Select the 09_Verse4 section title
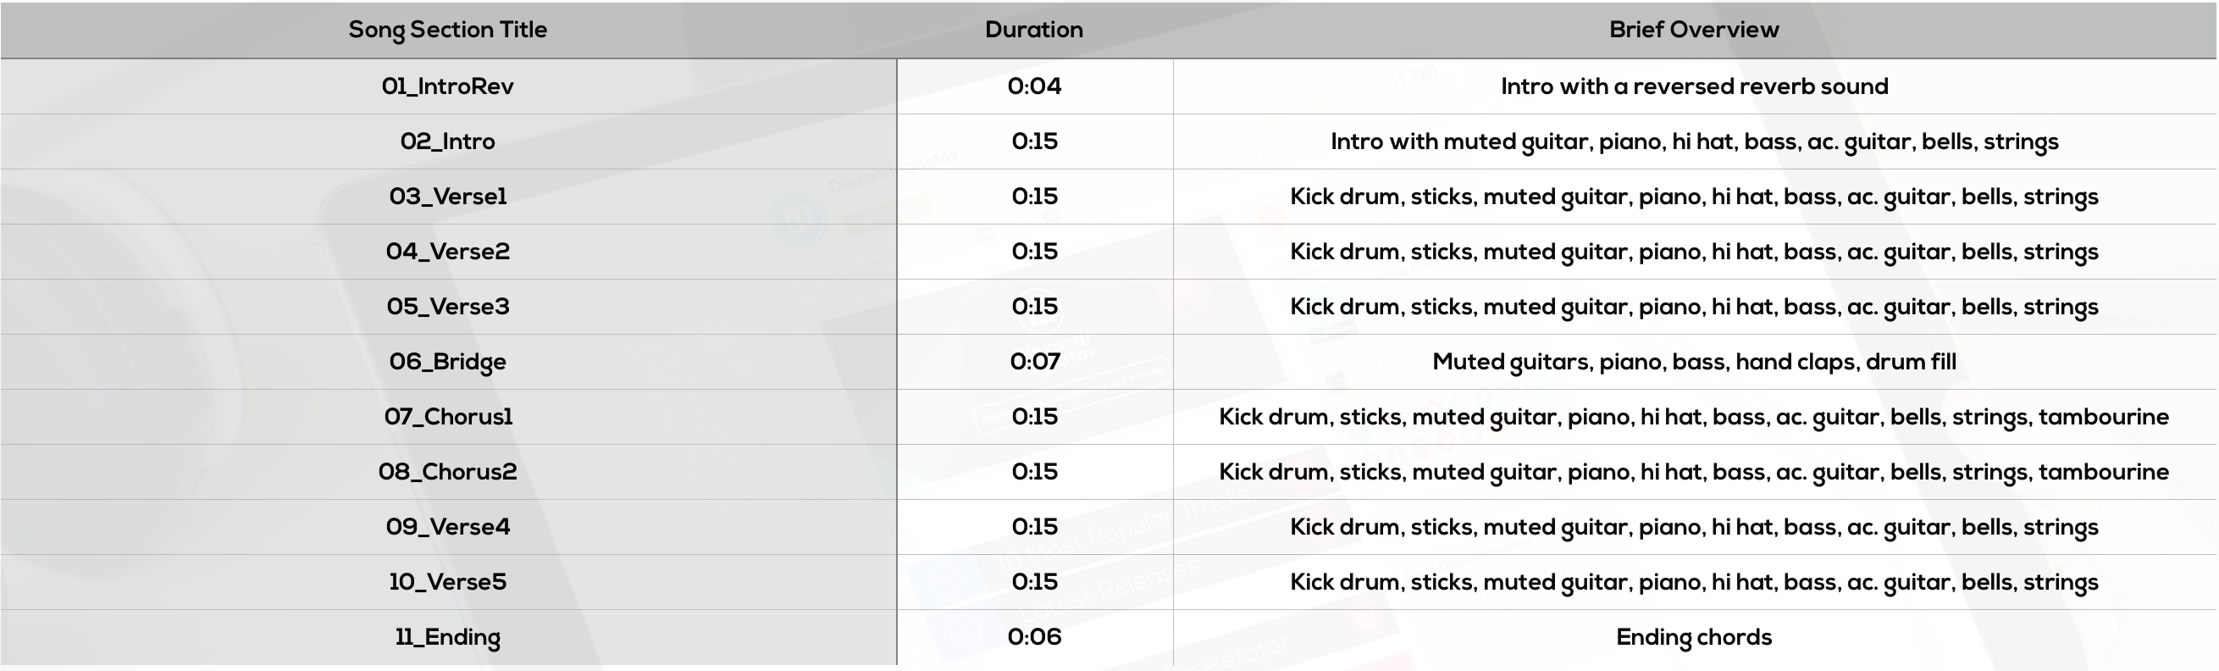2219x671 pixels. [447, 527]
